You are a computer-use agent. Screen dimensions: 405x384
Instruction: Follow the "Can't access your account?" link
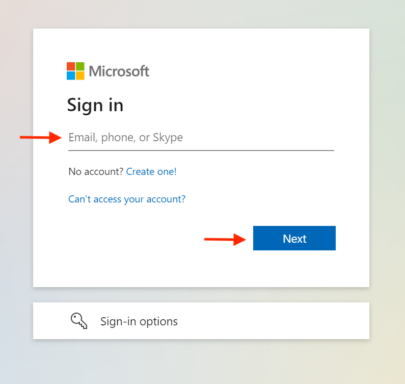(x=127, y=199)
